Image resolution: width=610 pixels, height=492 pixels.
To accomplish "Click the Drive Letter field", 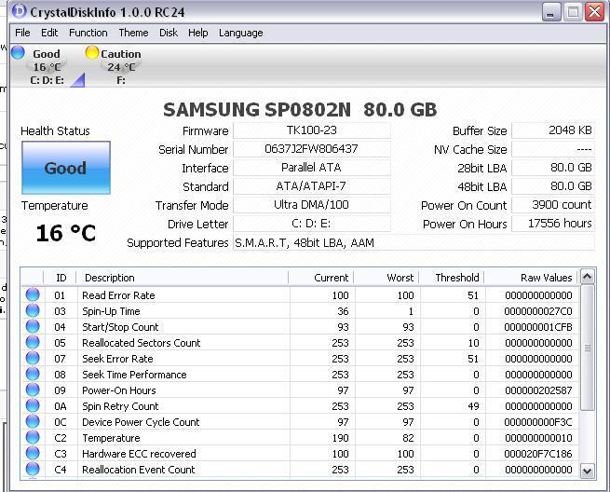I will coord(312,224).
